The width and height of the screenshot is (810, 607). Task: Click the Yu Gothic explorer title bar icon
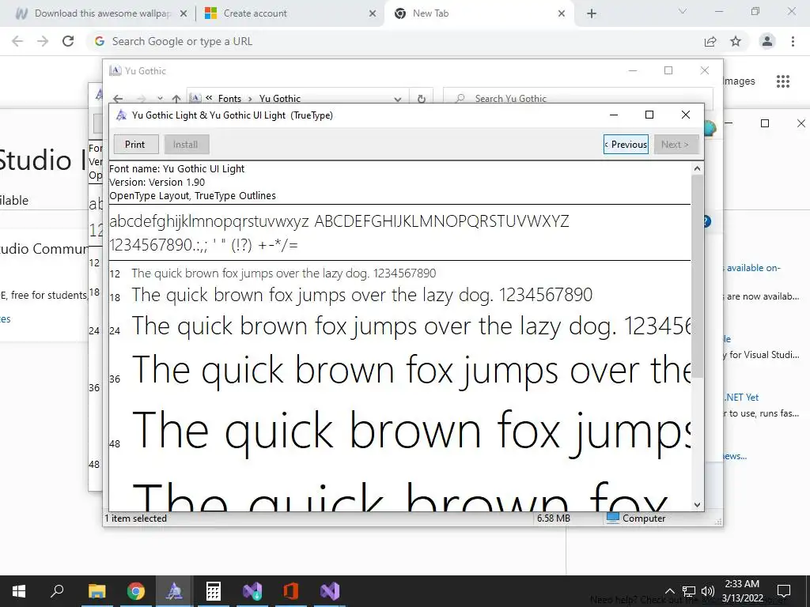[115, 70]
